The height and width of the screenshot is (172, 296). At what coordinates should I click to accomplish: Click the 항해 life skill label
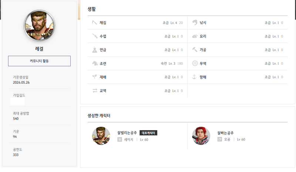point(203,77)
